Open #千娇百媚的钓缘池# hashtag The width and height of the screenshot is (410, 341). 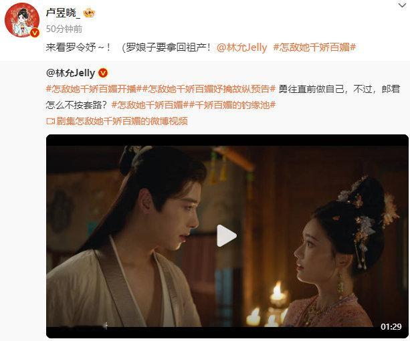[233, 105]
